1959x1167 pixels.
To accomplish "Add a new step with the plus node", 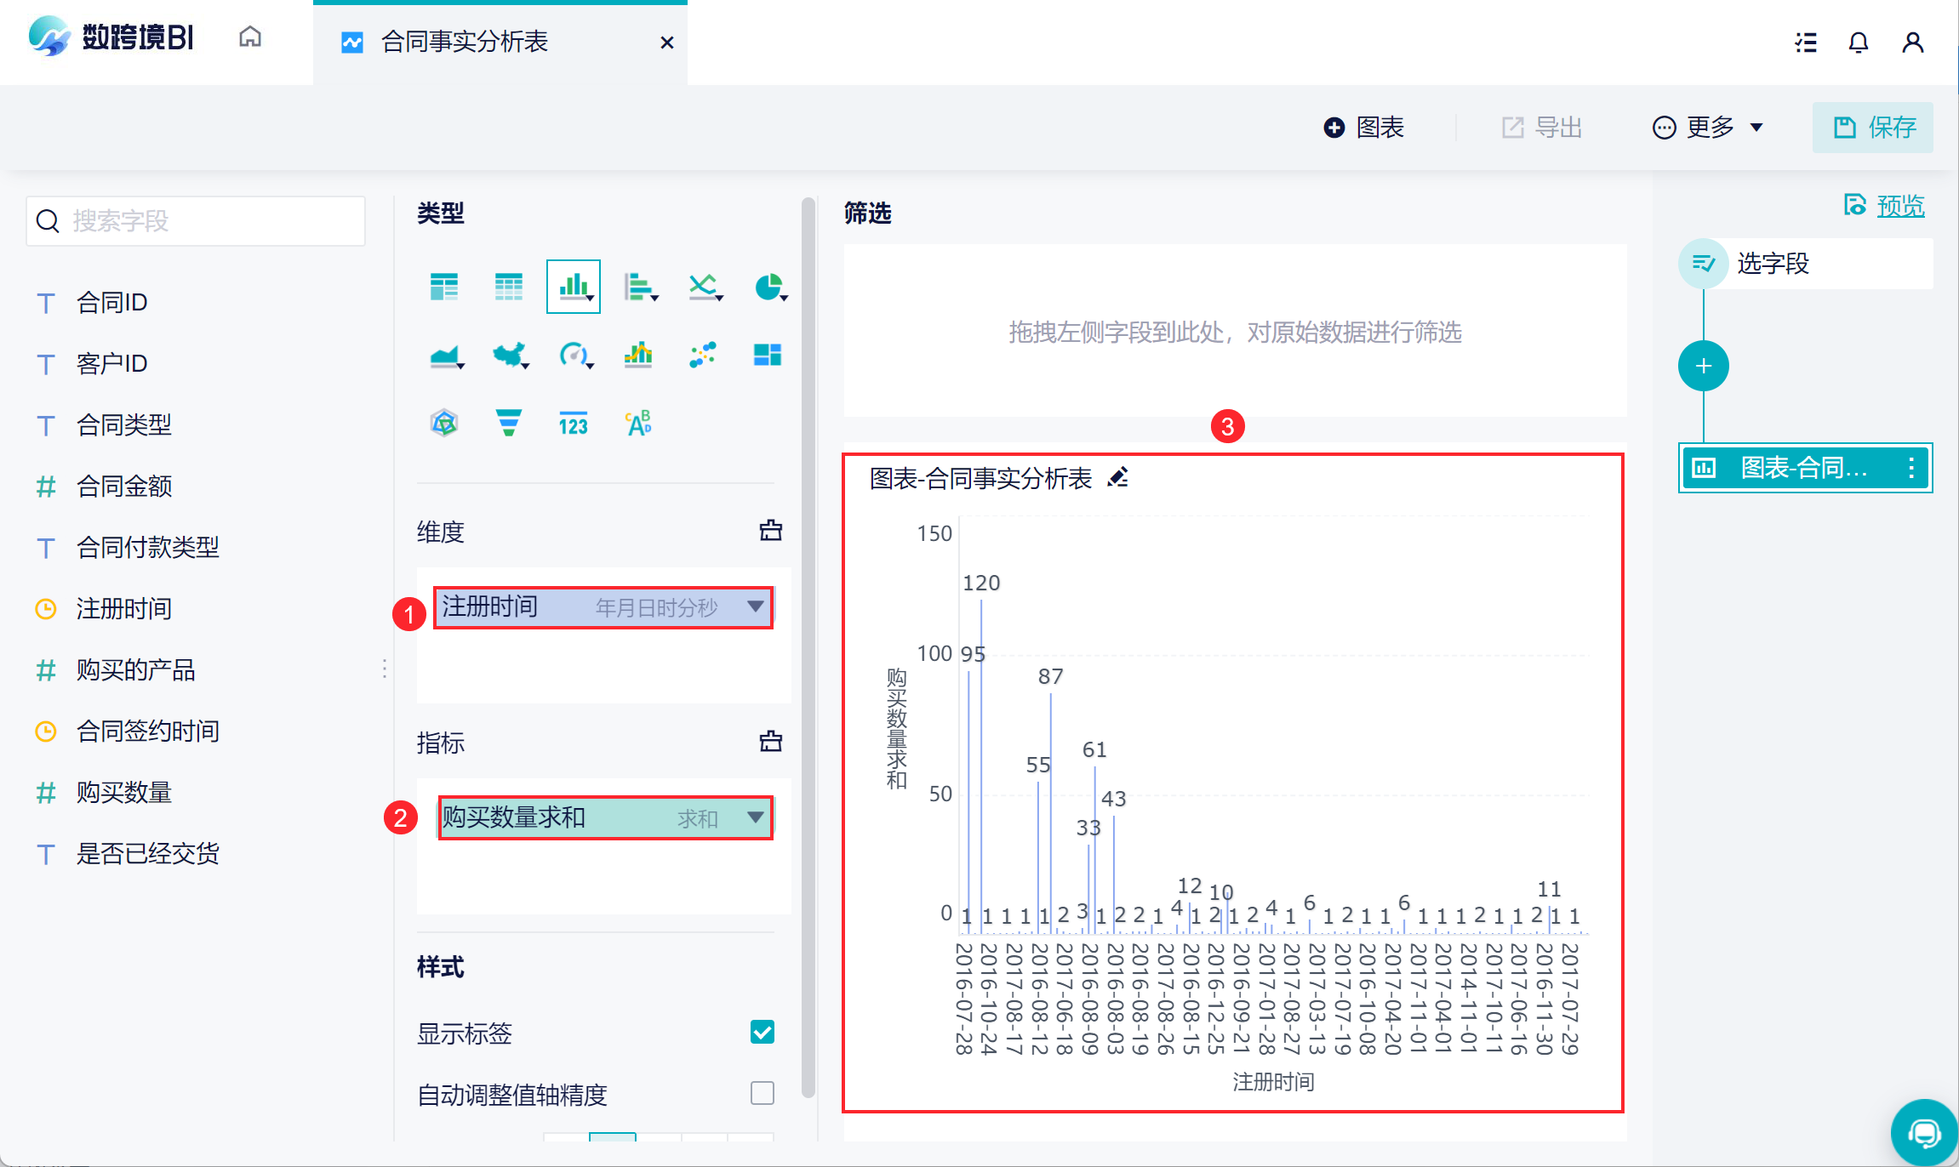I will click(1704, 367).
